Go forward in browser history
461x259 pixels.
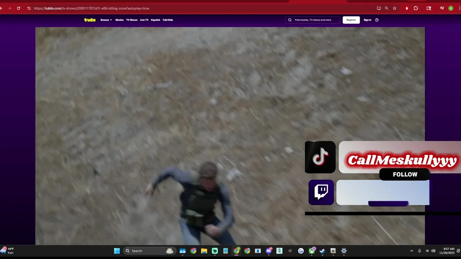point(9,8)
